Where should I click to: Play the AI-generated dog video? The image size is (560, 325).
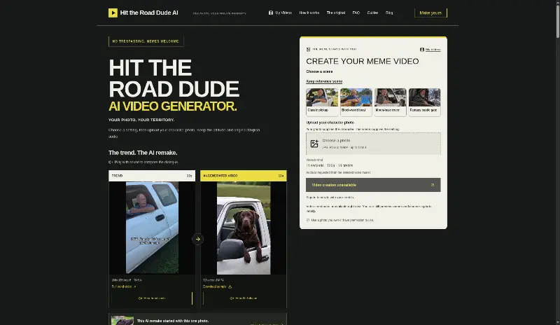tap(244, 228)
